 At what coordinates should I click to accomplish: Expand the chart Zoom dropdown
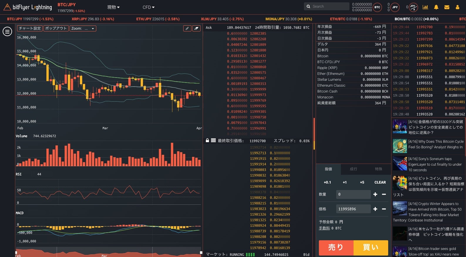tap(83, 28)
